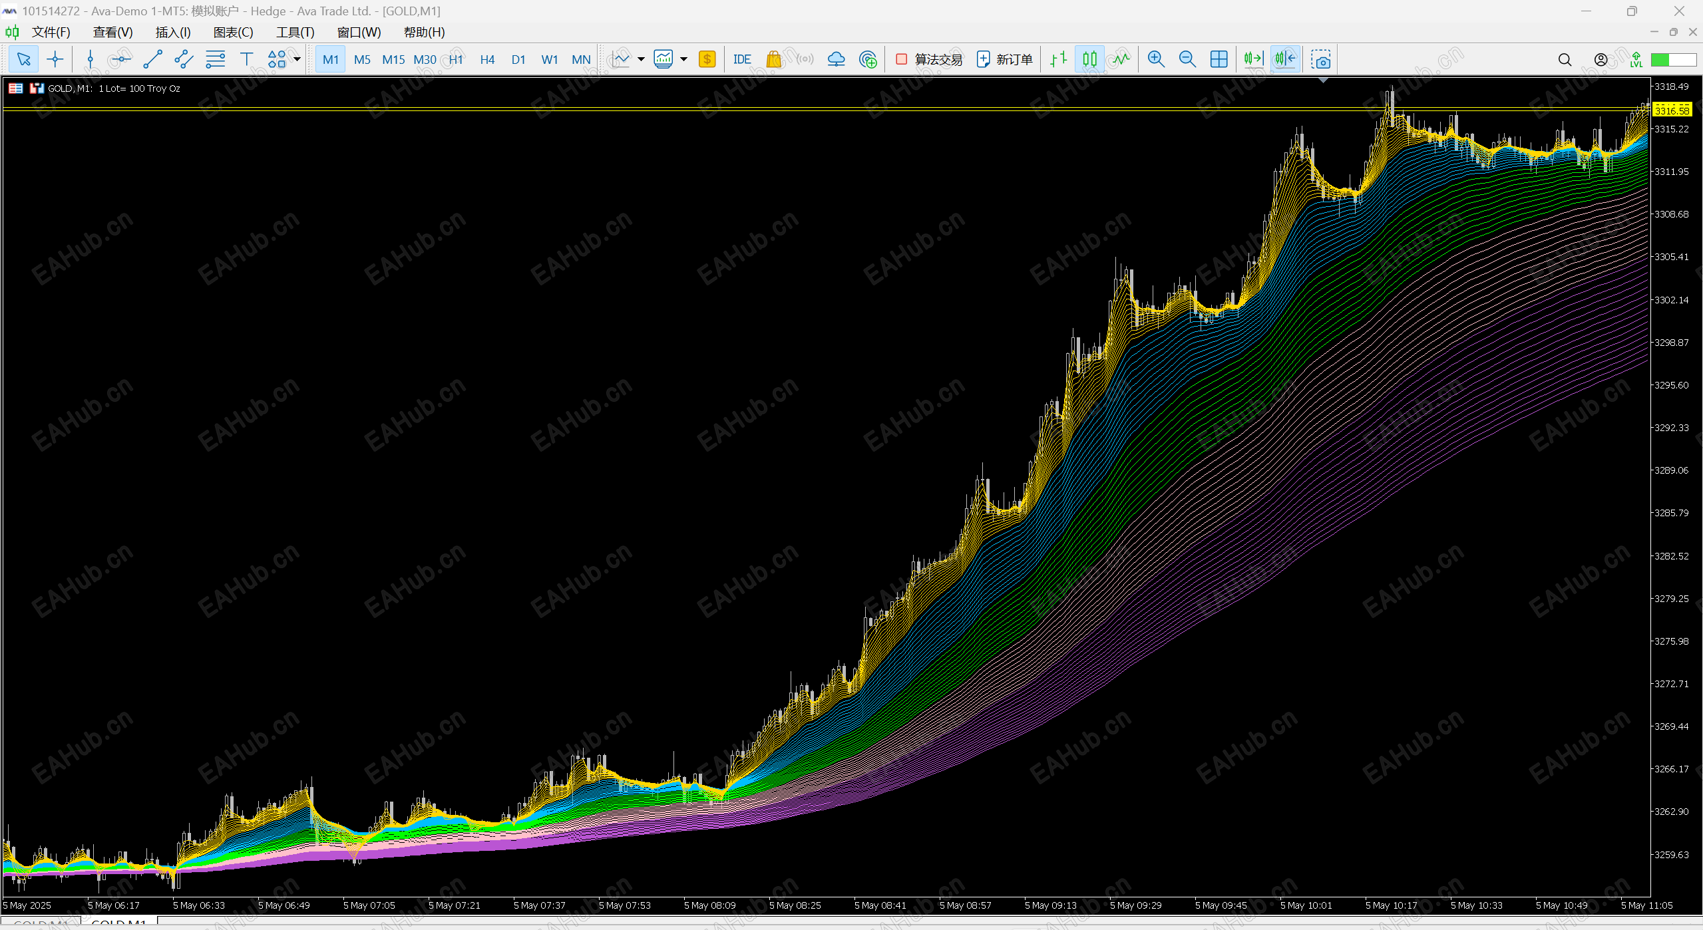Click the yellow 3316.58 price label
Viewport: 1703px width, 930px height.
tap(1672, 110)
